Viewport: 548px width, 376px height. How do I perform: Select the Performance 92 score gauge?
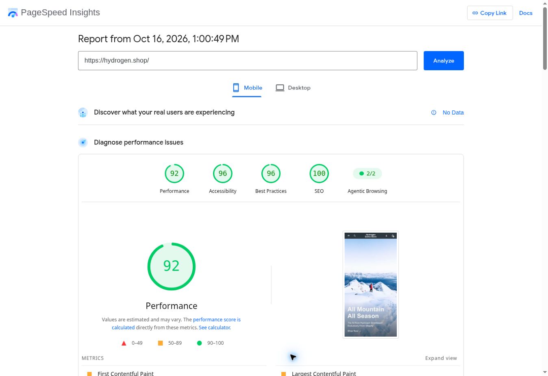pyautogui.click(x=174, y=173)
